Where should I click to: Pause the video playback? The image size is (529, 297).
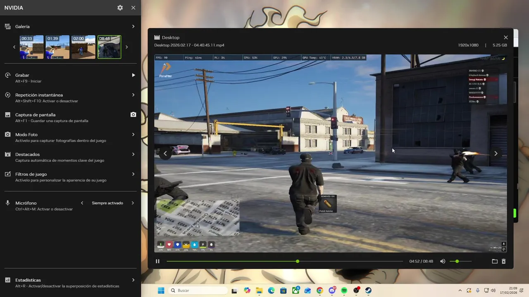pyautogui.click(x=157, y=261)
